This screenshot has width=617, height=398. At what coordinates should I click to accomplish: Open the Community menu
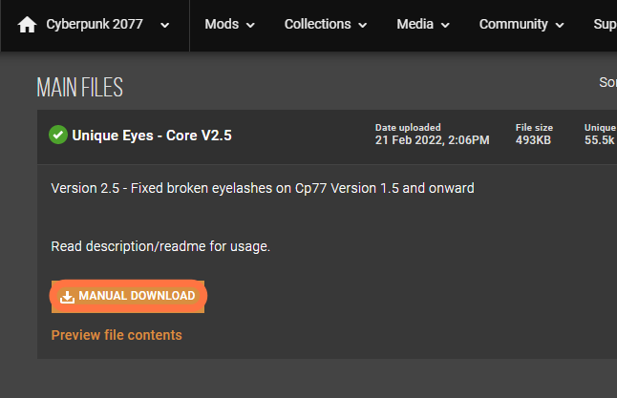pos(513,24)
